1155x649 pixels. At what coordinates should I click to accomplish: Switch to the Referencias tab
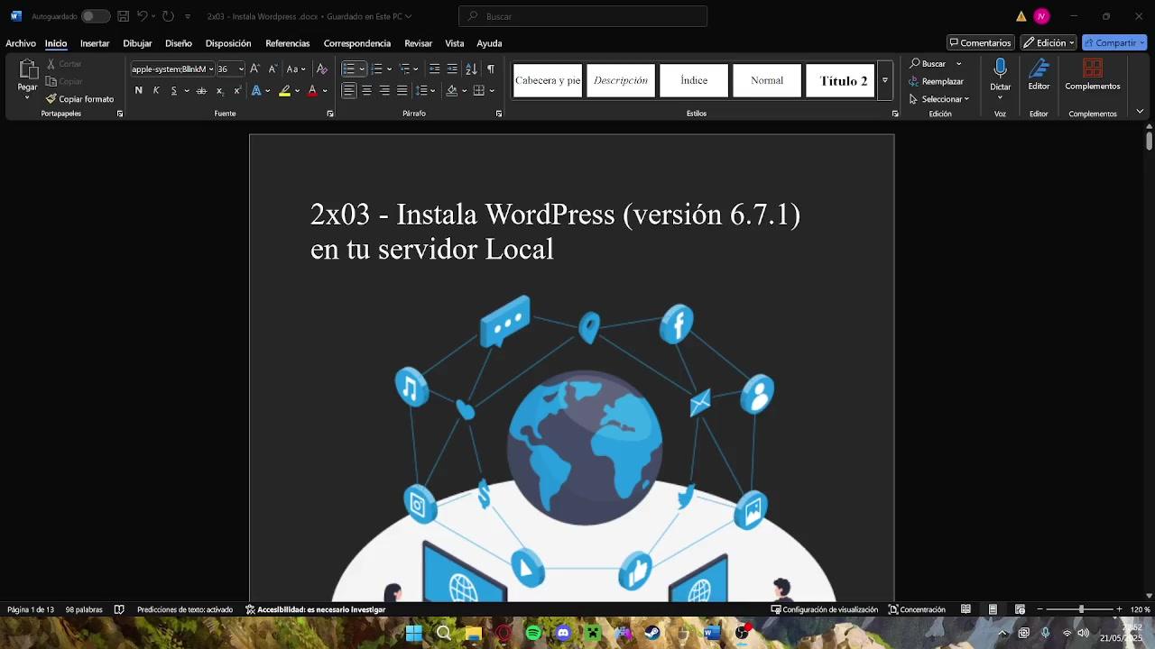tap(287, 43)
